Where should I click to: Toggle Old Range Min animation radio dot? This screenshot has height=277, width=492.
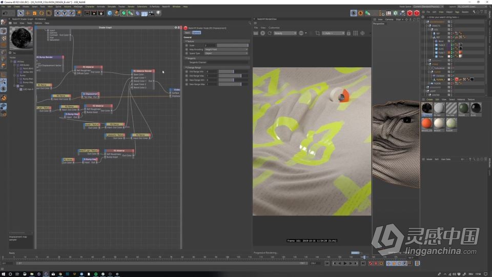[x=187, y=72]
